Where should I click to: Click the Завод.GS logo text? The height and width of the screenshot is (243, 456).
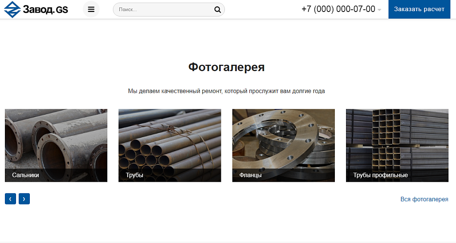tap(45, 9)
